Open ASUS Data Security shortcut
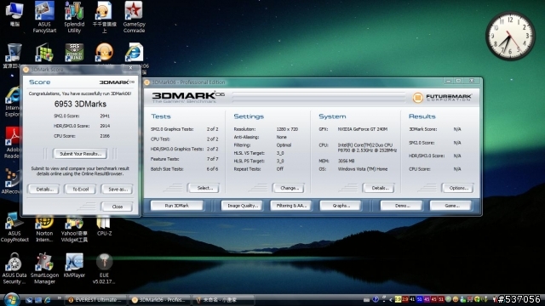The height and width of the screenshot is (306, 545). [14, 268]
